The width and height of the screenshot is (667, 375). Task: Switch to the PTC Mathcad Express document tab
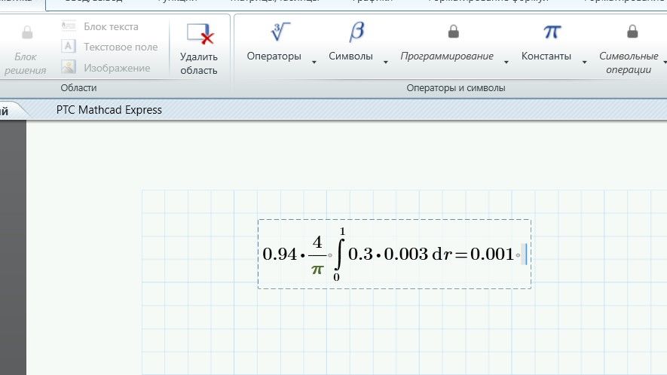tap(109, 110)
